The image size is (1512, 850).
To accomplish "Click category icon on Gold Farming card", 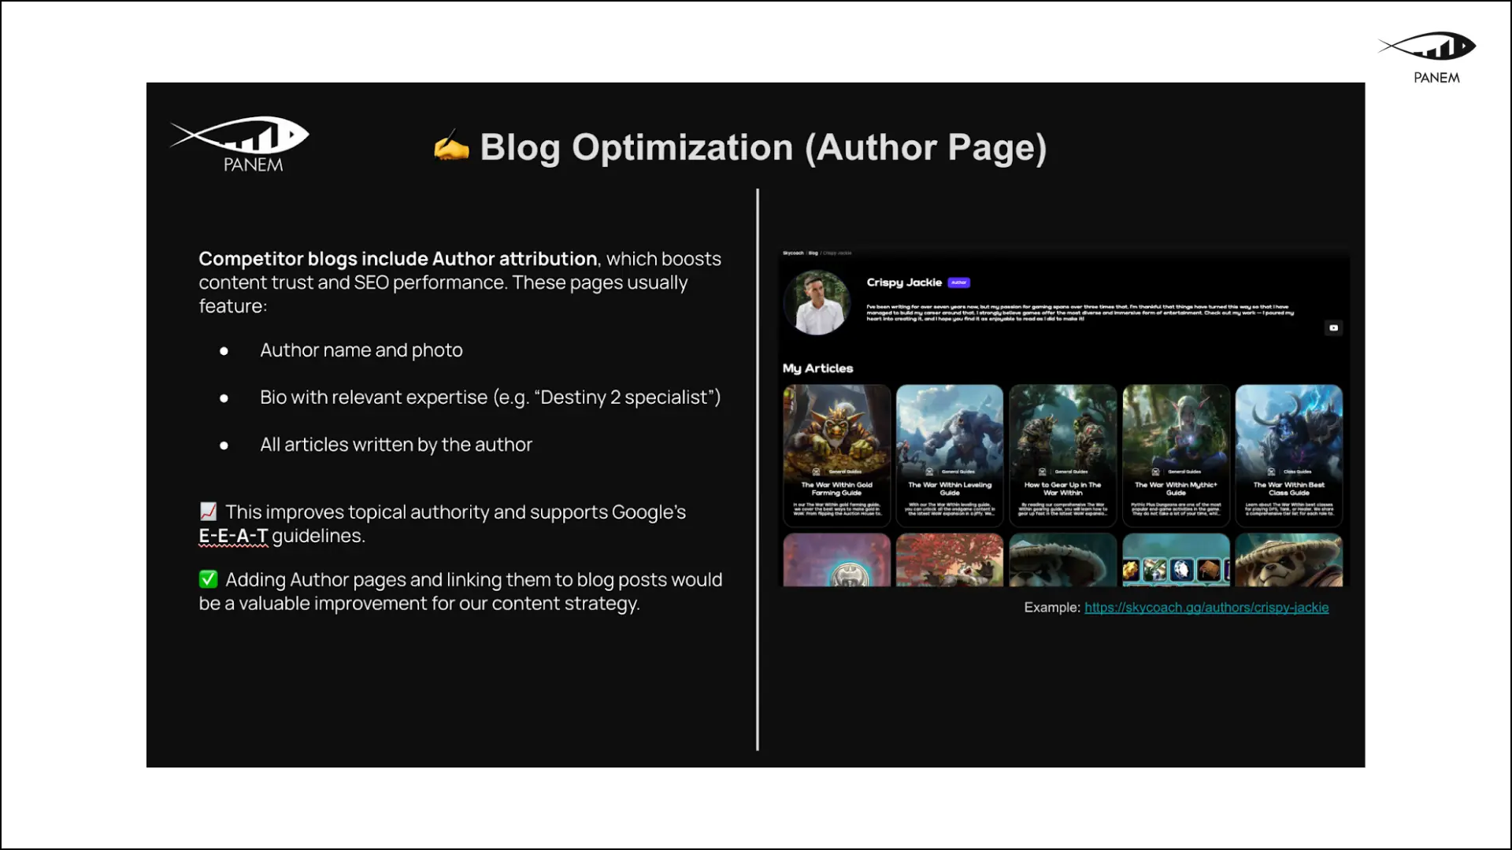I will pyautogui.click(x=816, y=471).
